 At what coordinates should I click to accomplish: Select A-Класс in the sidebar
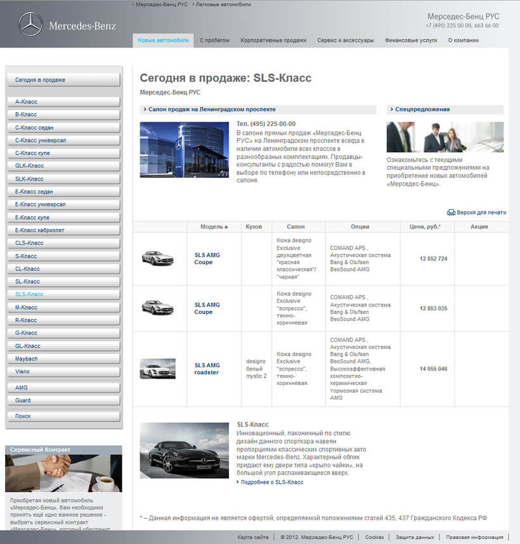coord(63,102)
